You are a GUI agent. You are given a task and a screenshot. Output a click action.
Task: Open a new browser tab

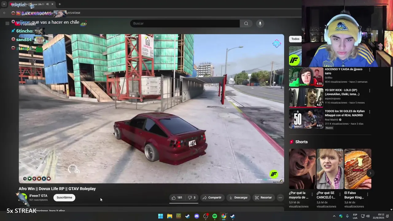pyautogui.click(x=60, y=4)
